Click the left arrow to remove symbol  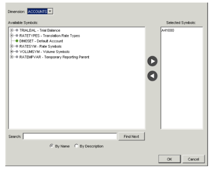tap(152, 76)
